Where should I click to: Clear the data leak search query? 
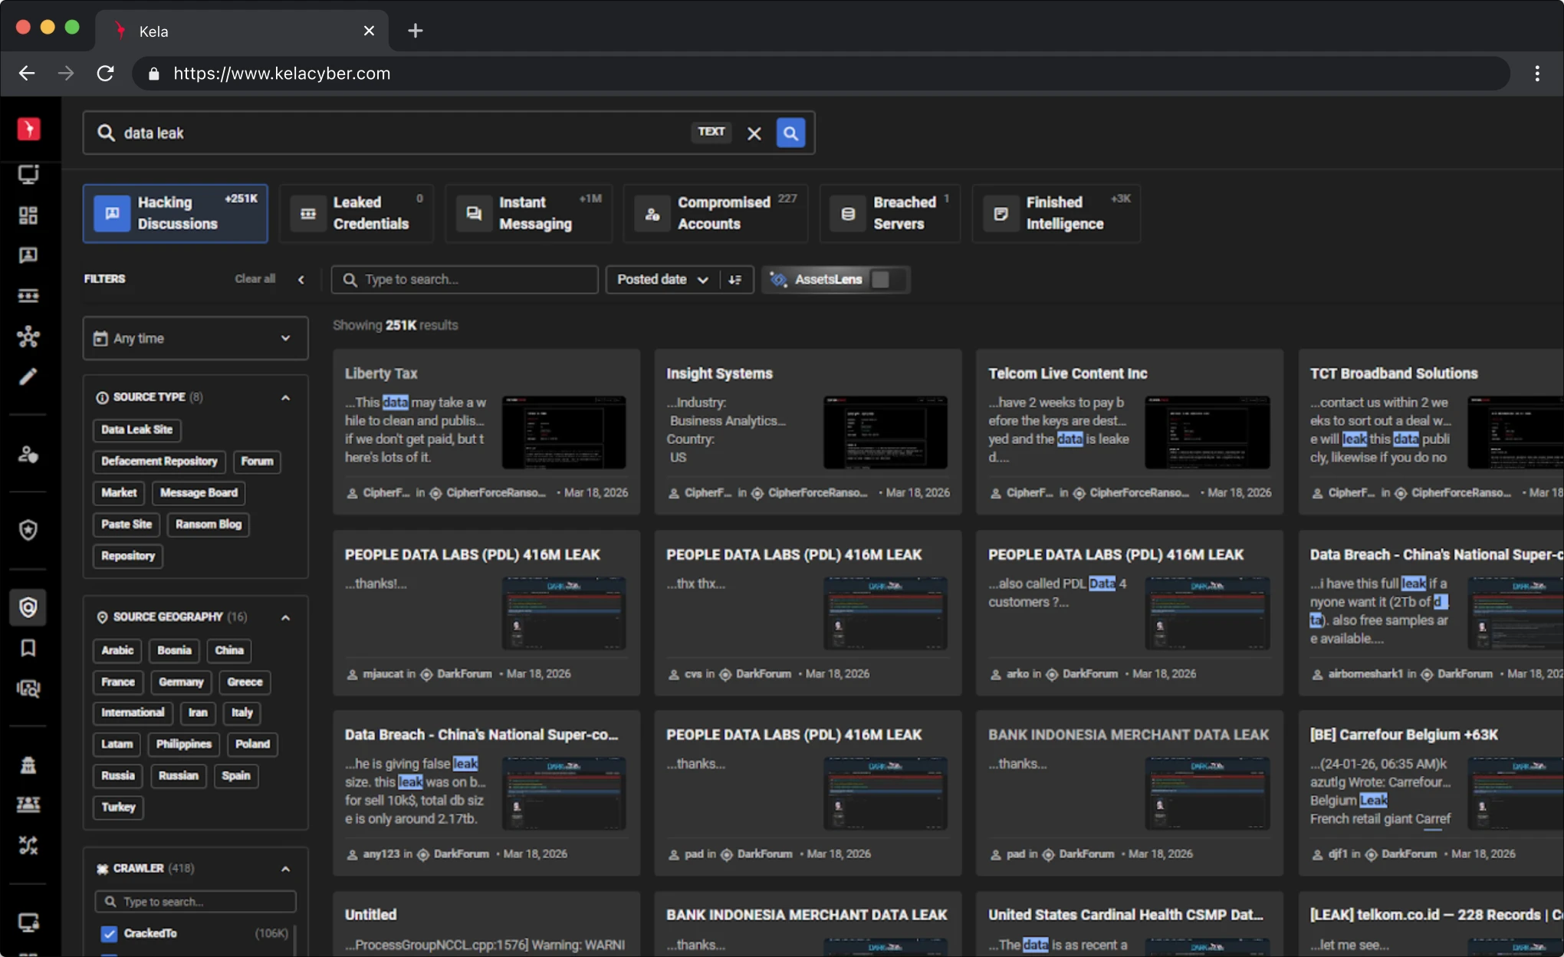754,133
